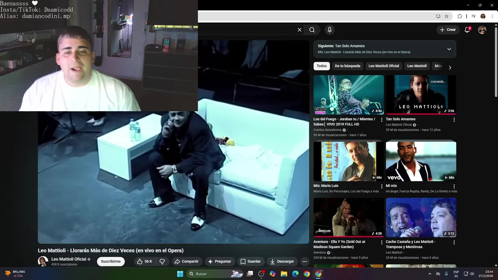Image resolution: width=498 pixels, height=280 pixels.
Task: Install page as app icon in address bar
Action: click(438, 16)
